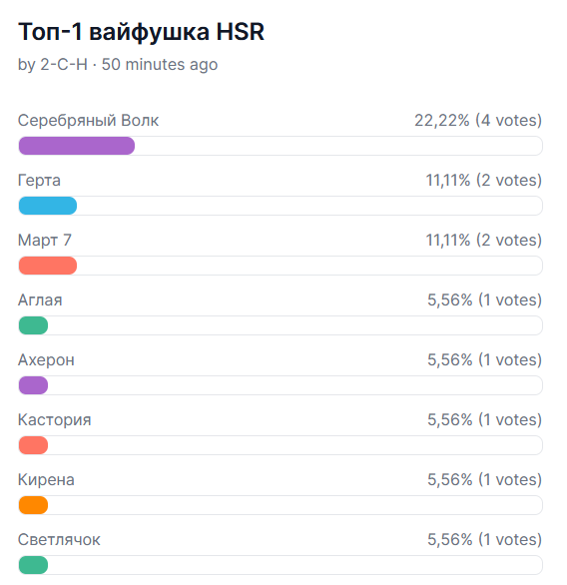Open the author name 2-C-H

(x=64, y=64)
